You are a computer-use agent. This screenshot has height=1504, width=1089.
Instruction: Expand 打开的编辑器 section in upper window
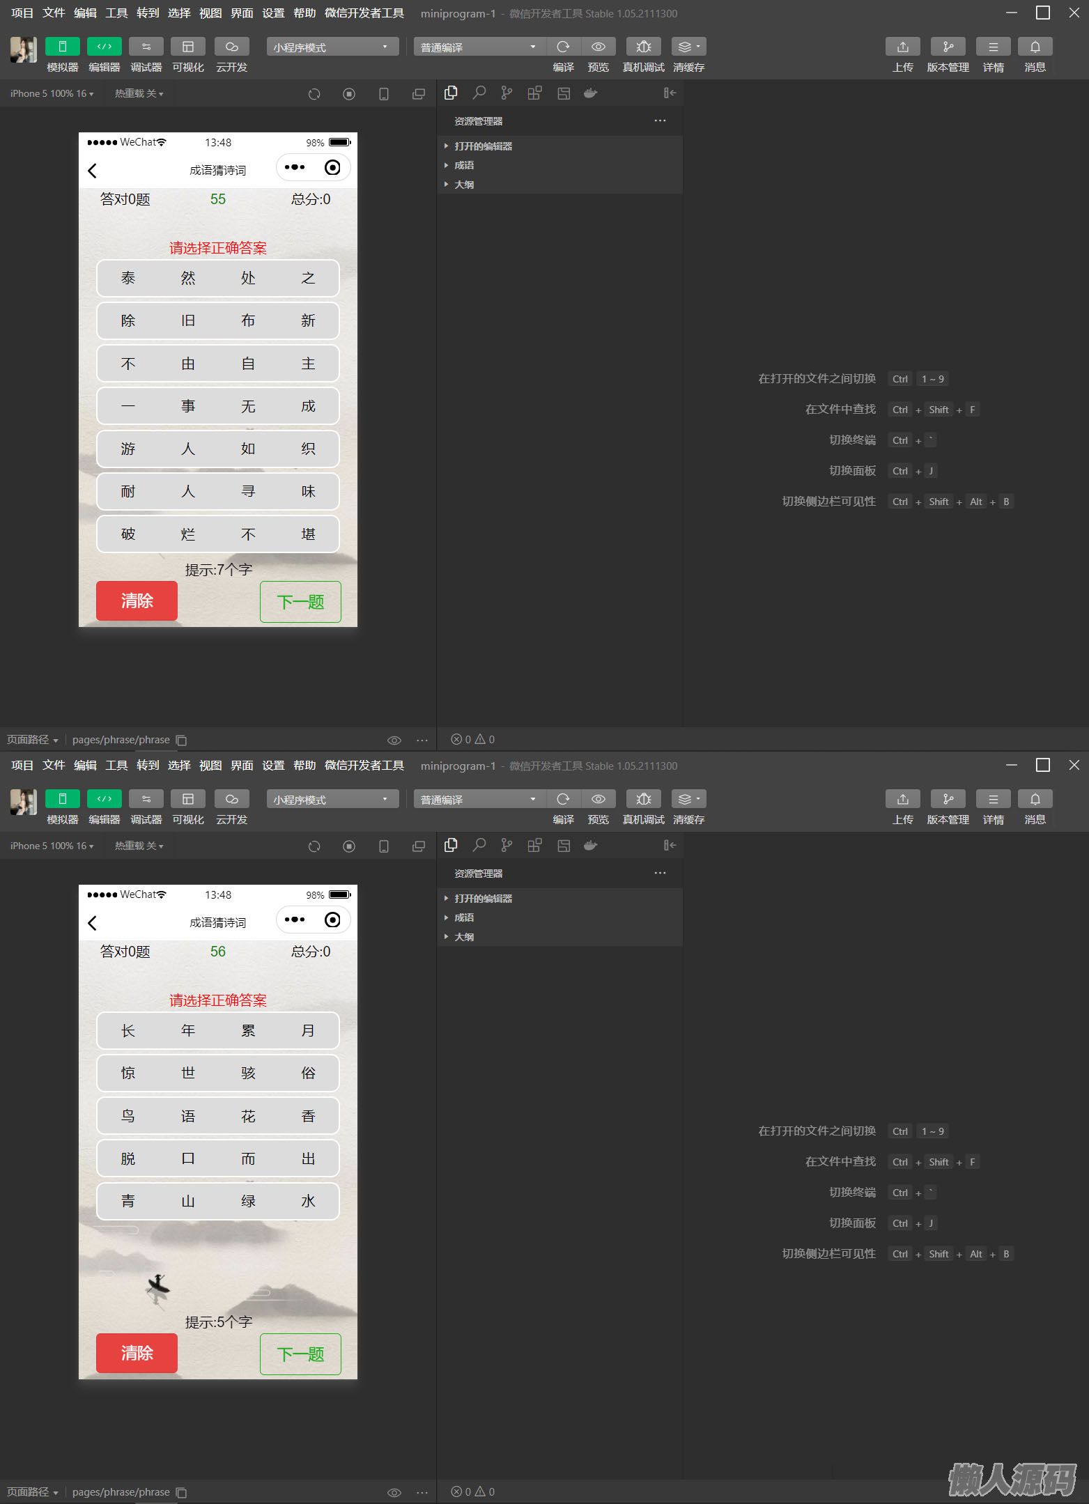[559, 146]
